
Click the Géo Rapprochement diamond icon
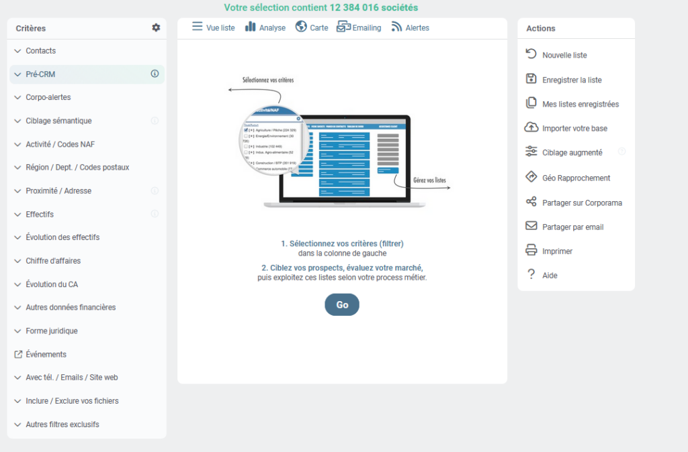[531, 177]
